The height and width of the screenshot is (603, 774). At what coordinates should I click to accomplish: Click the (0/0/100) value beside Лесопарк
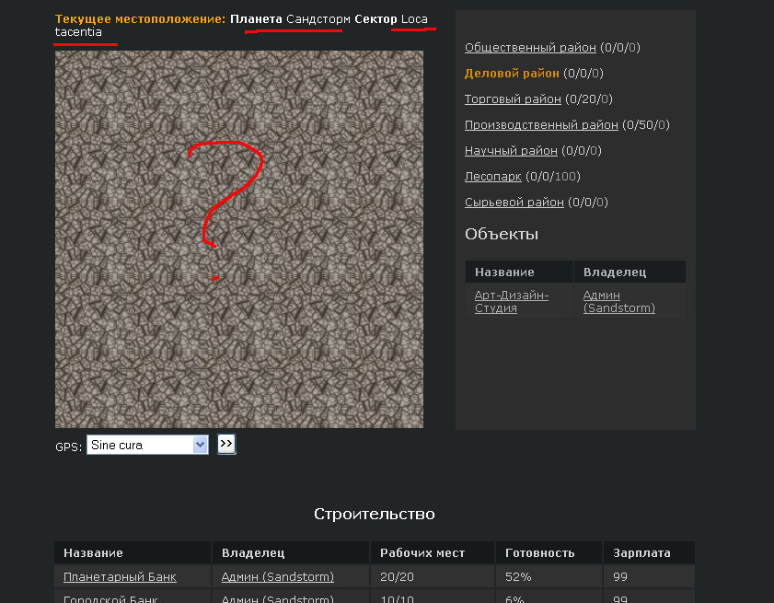pyautogui.click(x=553, y=177)
